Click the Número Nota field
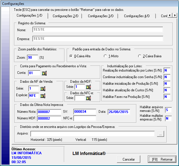Screen dimensions: 179x166 [x=49, y=112]
